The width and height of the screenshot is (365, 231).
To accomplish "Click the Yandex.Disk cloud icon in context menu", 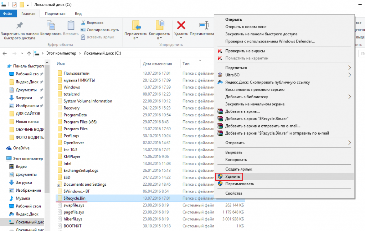I will [x=220, y=82].
